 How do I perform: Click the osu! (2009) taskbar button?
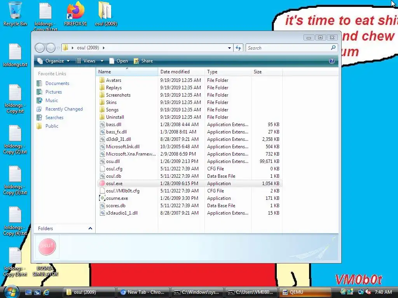click(89, 292)
